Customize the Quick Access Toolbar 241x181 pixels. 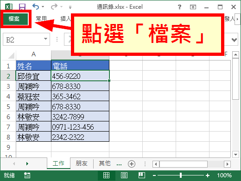point(70,7)
